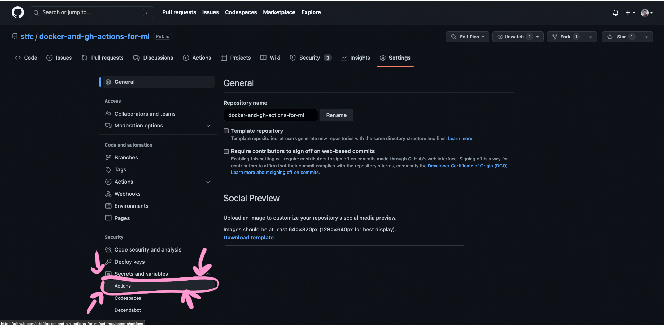Screen dimensions: 664x326
Task: Select the circled Actions secrets entry
Action: tap(122, 286)
